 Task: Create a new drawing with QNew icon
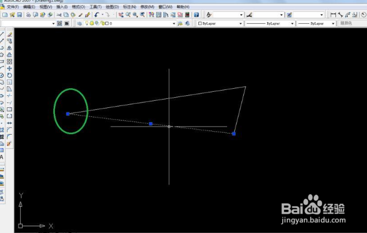coord(5,15)
